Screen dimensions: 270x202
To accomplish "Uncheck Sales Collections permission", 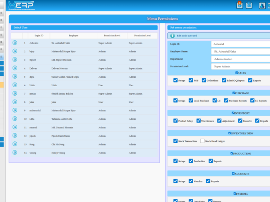I will click(204, 80).
